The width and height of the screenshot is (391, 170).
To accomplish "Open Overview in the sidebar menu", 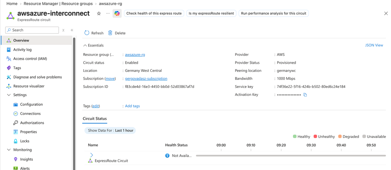I will tap(36, 40).
